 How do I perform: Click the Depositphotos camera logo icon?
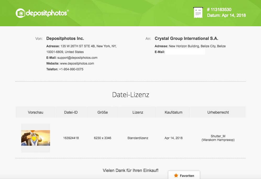(x=20, y=13)
